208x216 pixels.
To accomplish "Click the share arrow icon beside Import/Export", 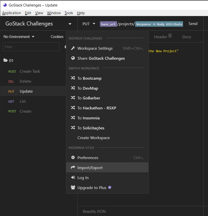I will pyautogui.click(x=73, y=167).
